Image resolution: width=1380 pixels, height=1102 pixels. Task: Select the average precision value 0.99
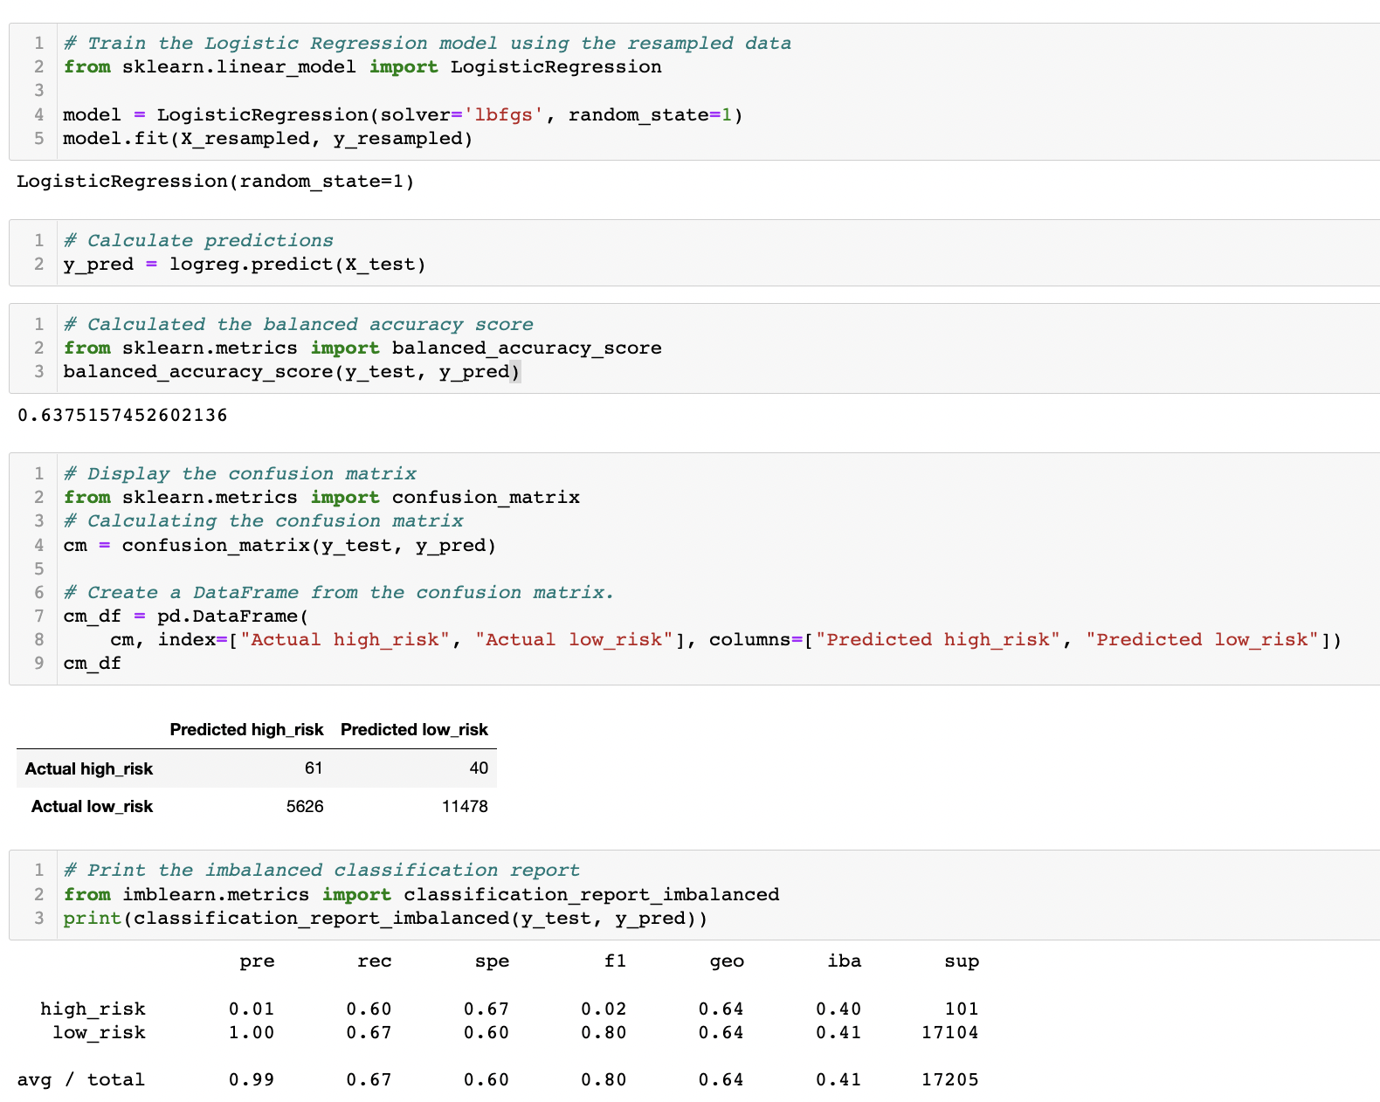click(x=252, y=1080)
